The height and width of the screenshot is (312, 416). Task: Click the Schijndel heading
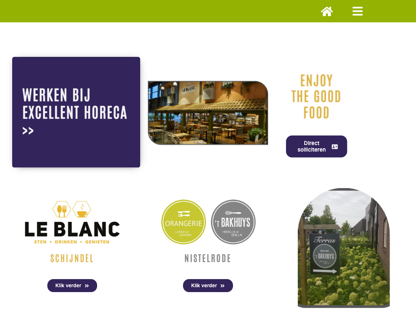pos(72,258)
